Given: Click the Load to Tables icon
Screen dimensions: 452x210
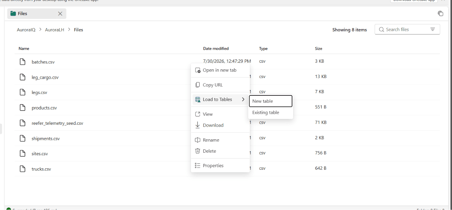Looking at the screenshot, I should [x=198, y=99].
